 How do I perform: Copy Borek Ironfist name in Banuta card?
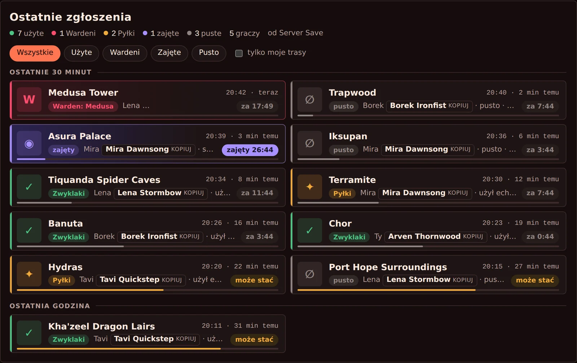[160, 237]
